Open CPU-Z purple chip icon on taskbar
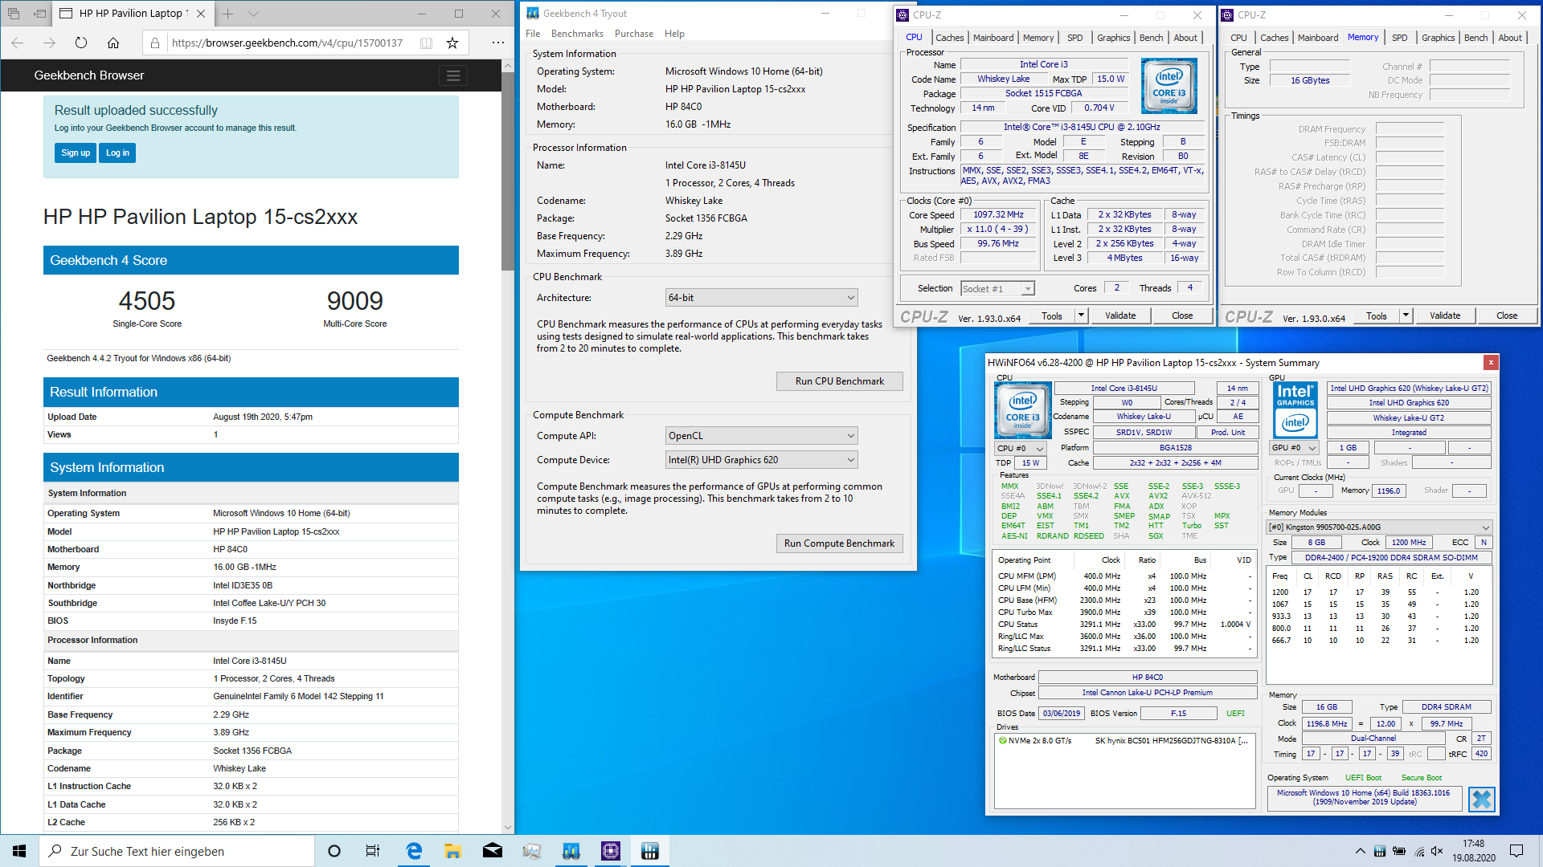1543x867 pixels. (x=611, y=851)
